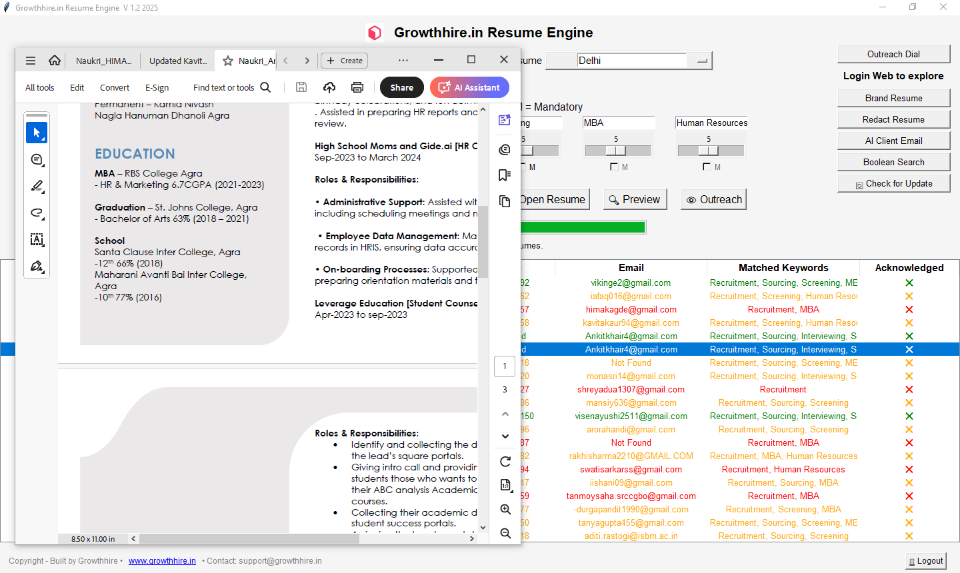Click page number box showing 1
Viewport: 960px width, 573px height.
(505, 366)
